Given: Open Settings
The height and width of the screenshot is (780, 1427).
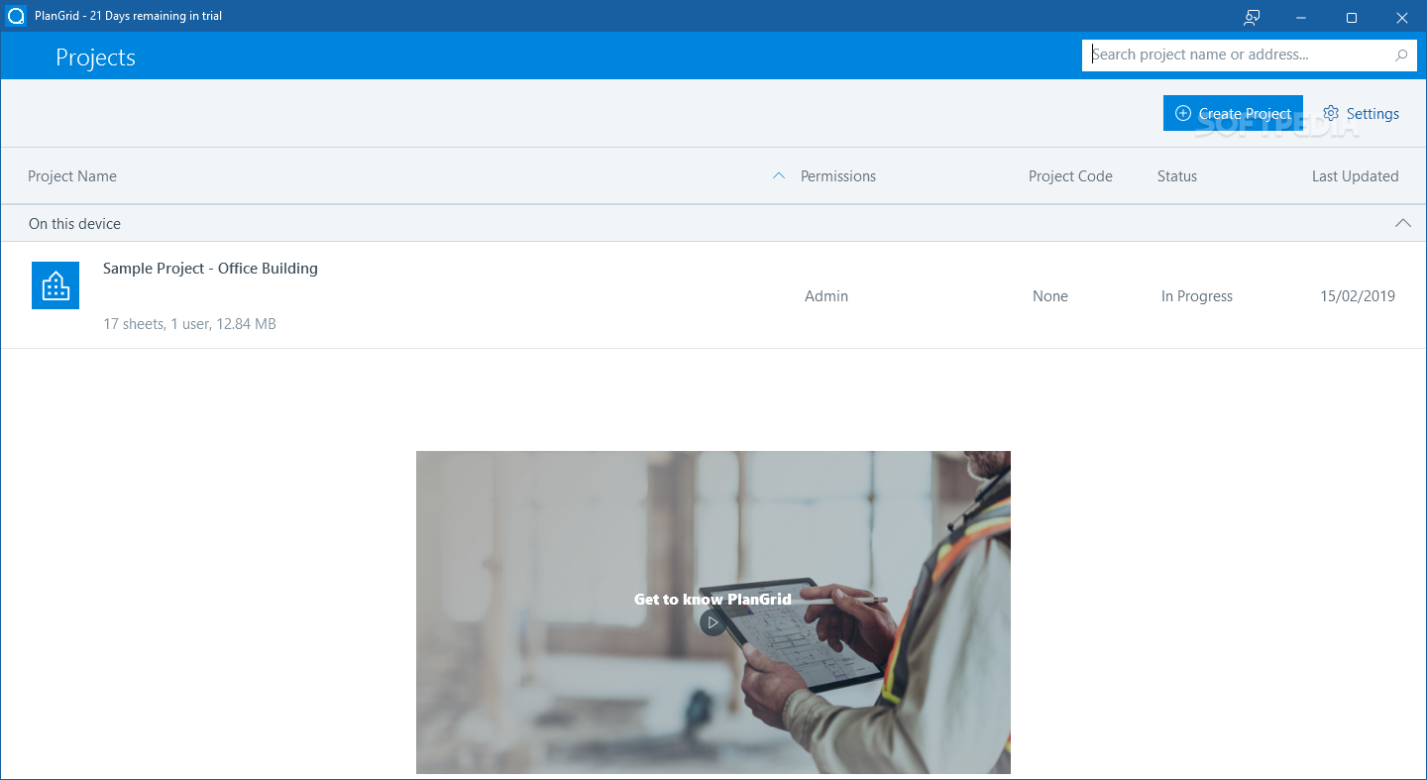Looking at the screenshot, I should (x=1361, y=113).
